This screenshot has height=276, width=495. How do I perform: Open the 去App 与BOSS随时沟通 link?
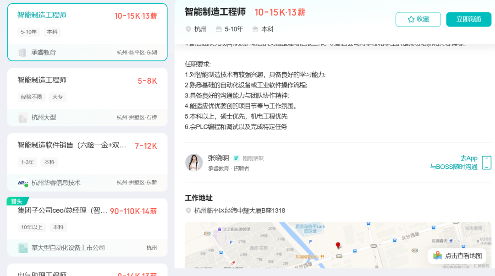coord(454,162)
